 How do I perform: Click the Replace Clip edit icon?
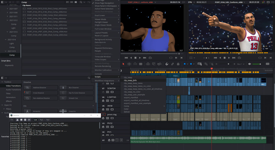click(x=159, y=64)
